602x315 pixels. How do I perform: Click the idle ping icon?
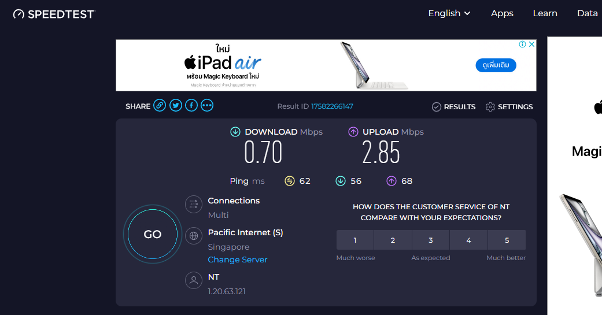[x=290, y=181]
